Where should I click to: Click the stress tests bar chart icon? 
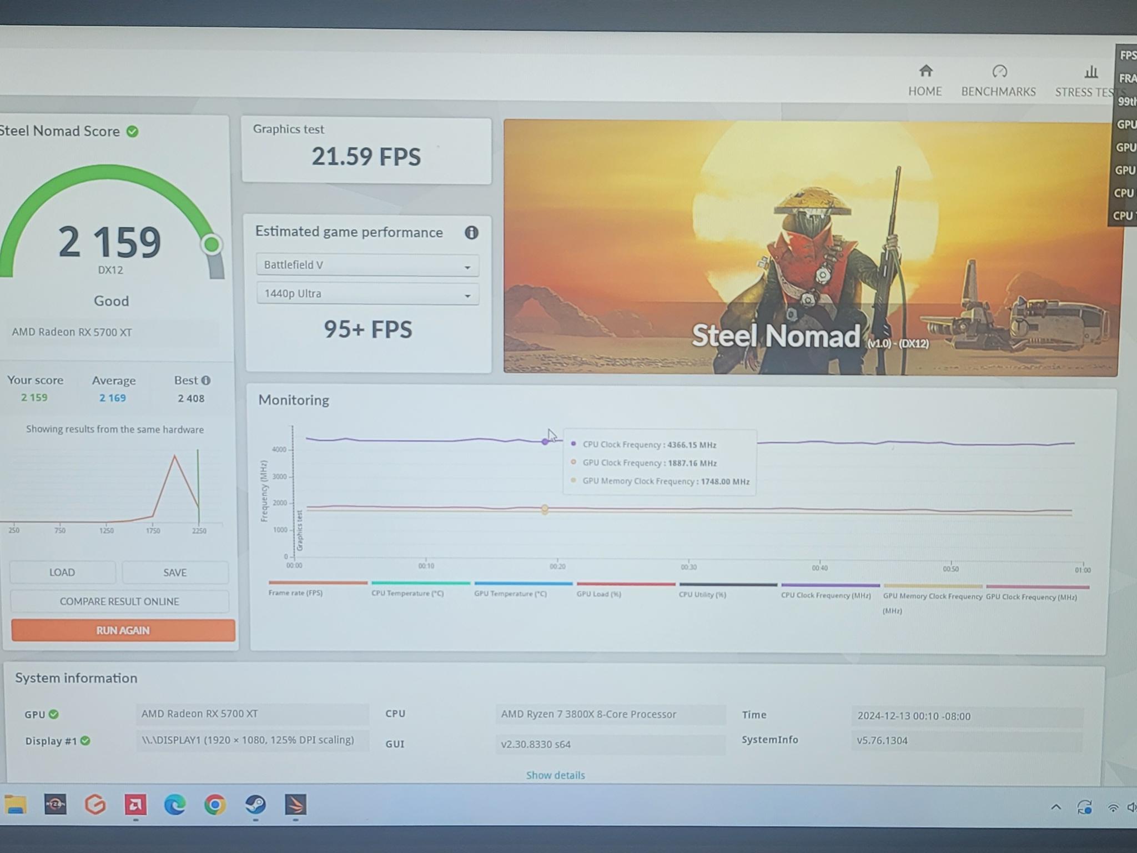tap(1091, 72)
